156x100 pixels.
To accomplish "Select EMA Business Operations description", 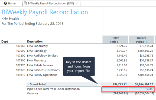I will click(43, 70).
